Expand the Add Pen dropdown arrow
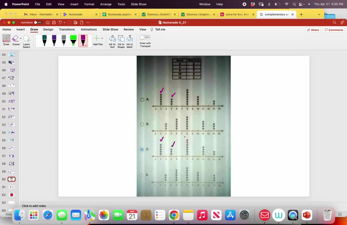 (x=102, y=39)
